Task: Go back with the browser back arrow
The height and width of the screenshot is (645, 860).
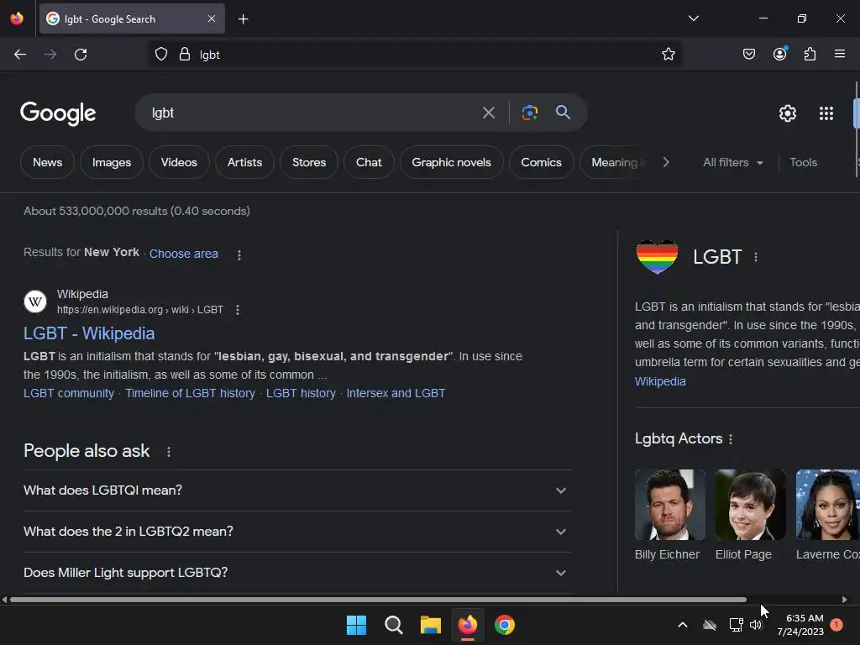Action: 20,55
